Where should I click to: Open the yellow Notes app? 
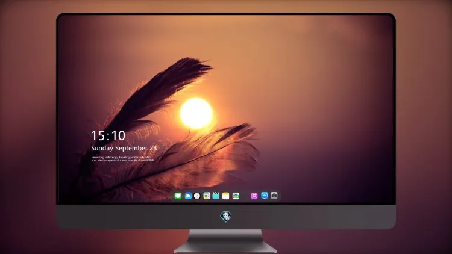pyautogui.click(x=226, y=196)
